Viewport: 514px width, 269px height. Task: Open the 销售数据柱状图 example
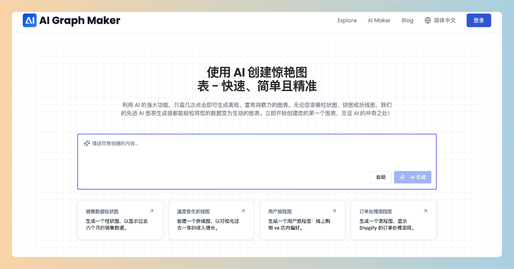120,220
